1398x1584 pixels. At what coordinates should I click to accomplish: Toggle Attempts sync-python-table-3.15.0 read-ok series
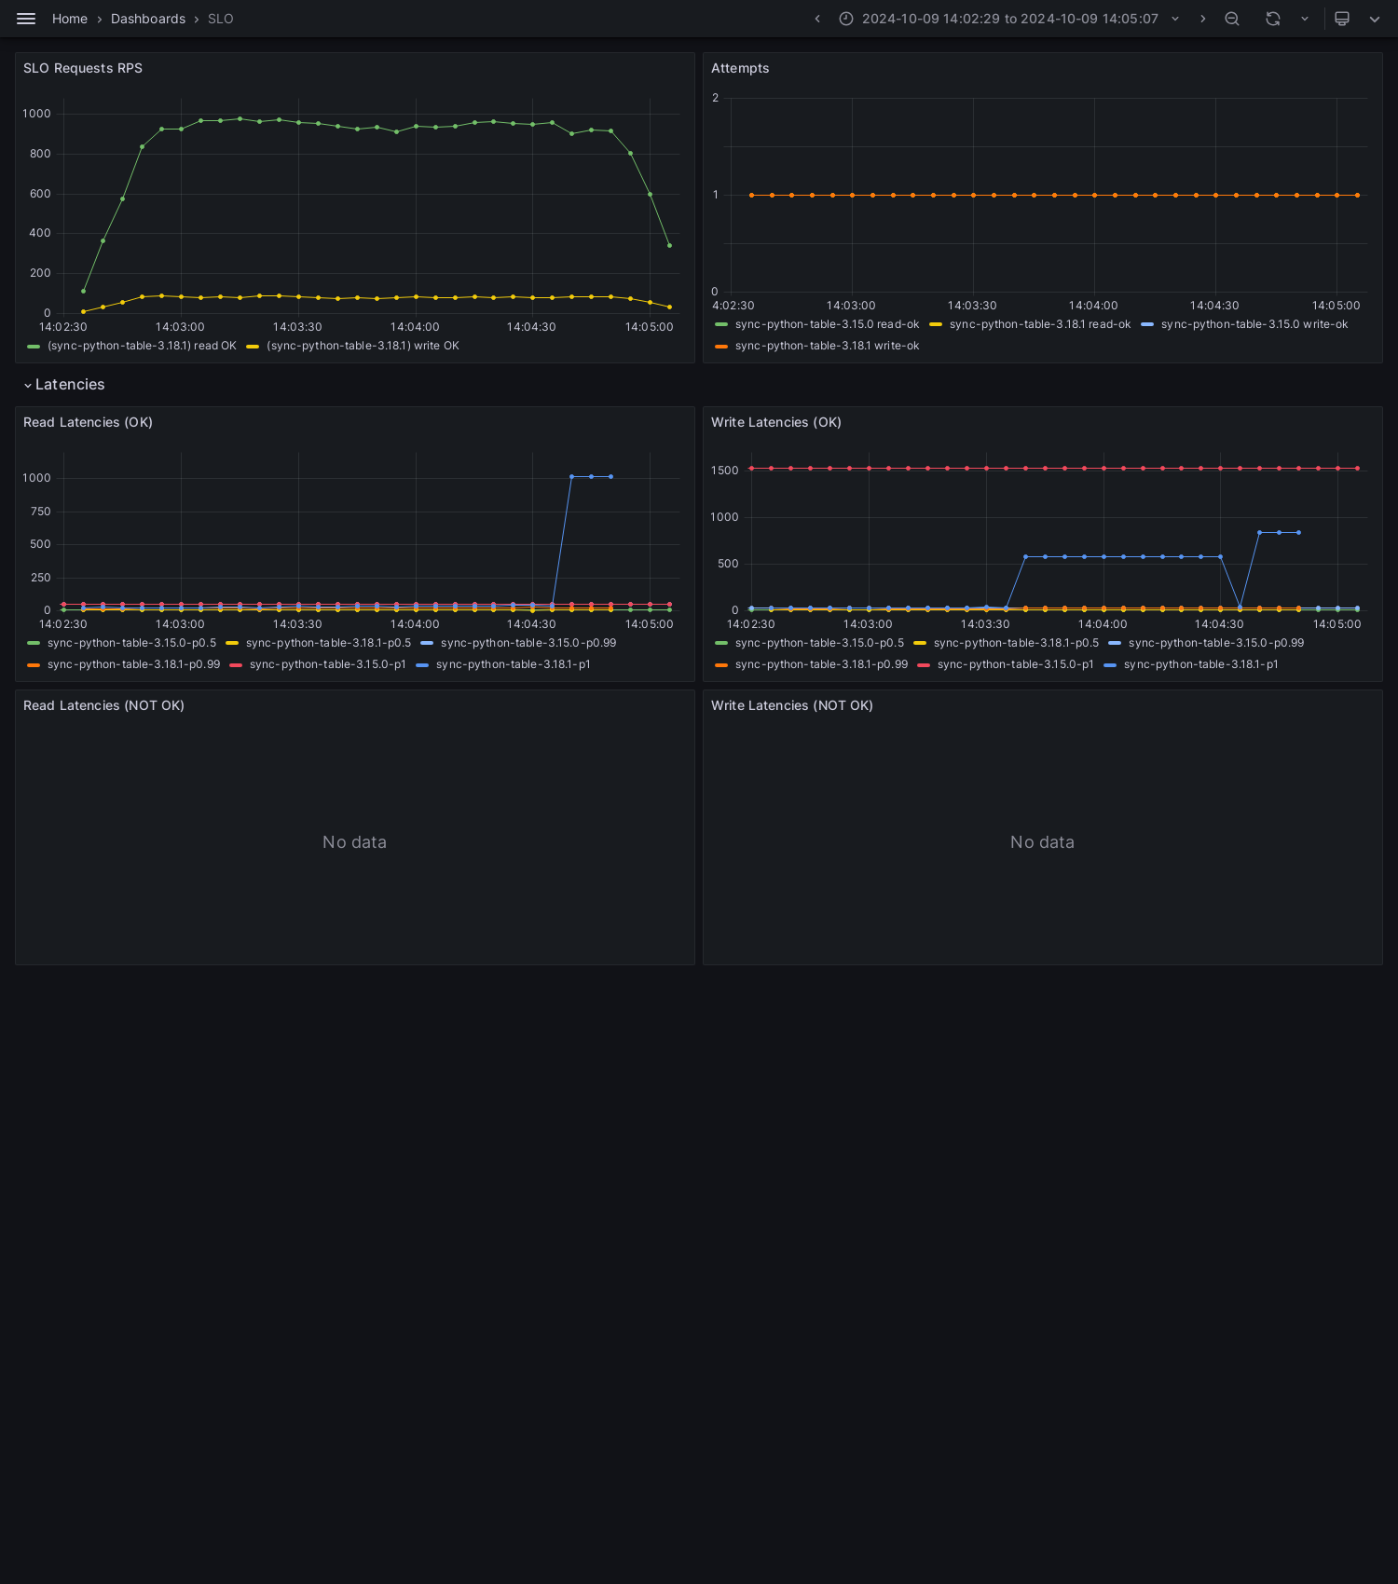[x=827, y=324]
